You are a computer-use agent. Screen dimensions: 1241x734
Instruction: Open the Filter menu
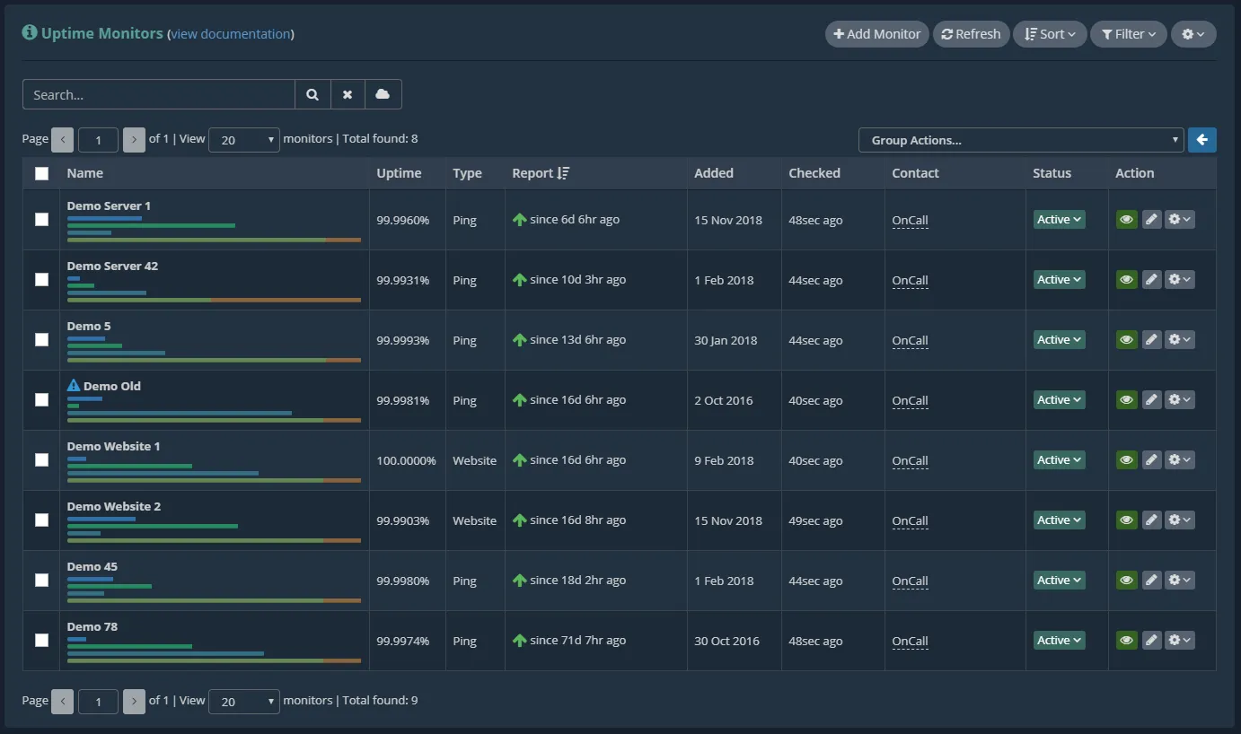pos(1128,33)
